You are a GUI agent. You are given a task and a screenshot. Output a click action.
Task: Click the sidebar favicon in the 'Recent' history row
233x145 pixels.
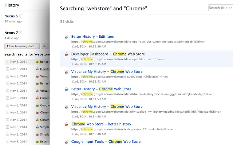pos(37,142)
